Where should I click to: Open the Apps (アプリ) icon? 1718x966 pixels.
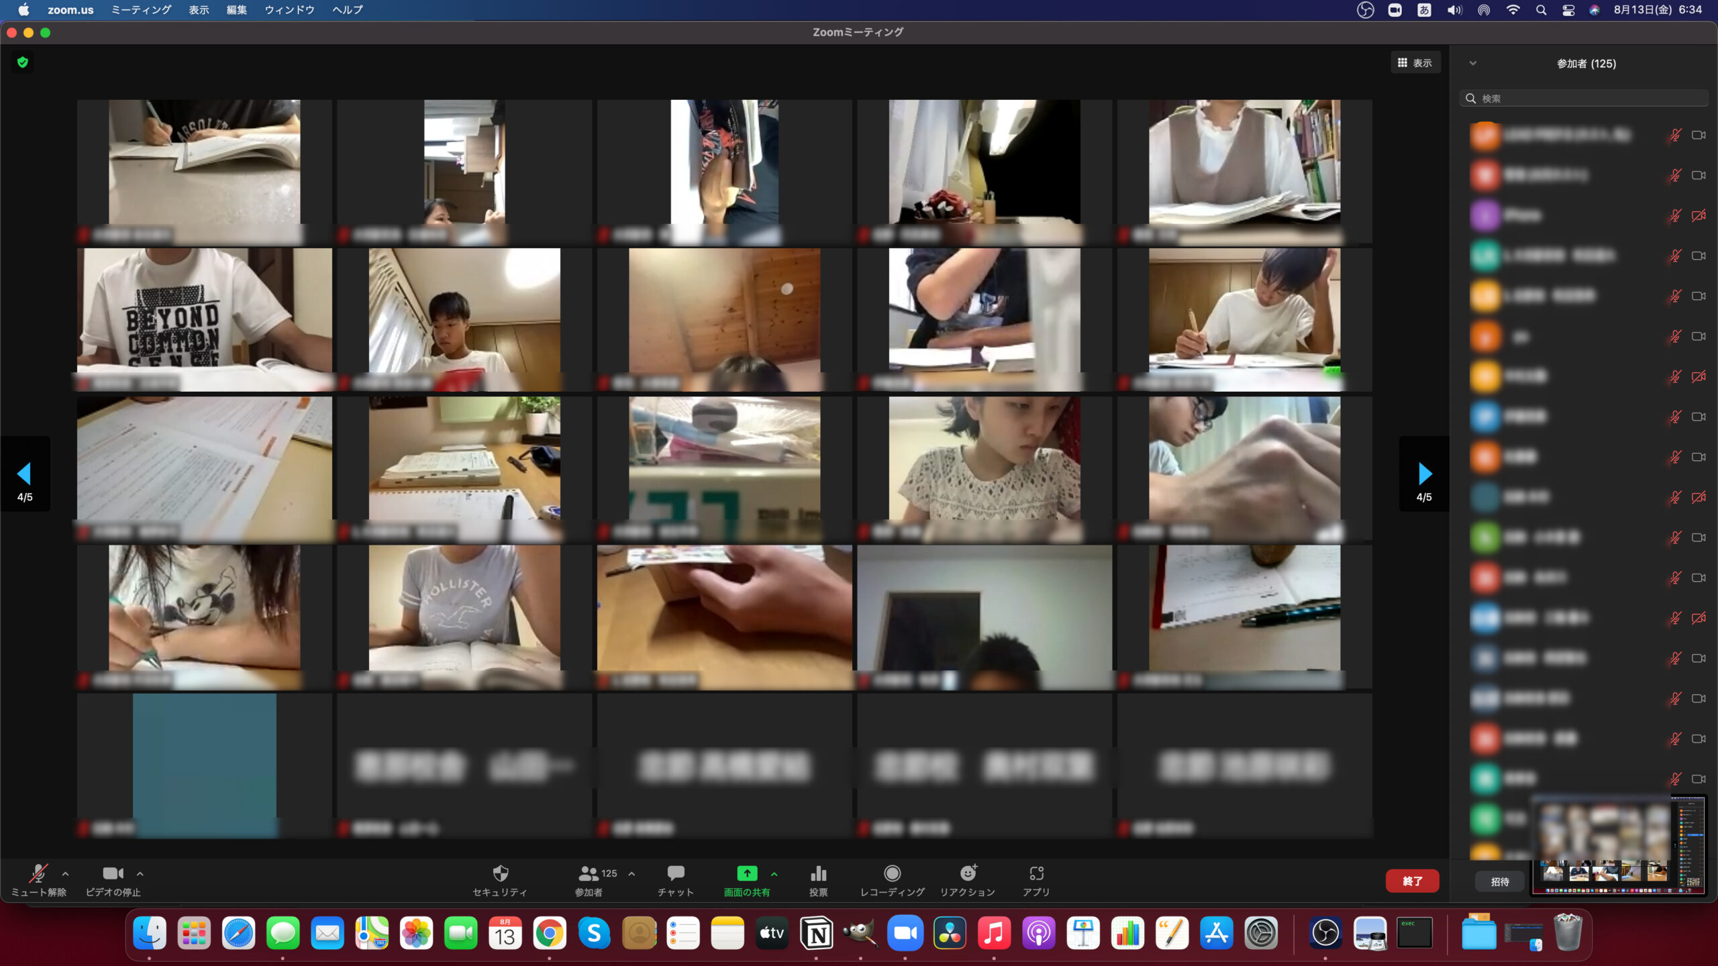click(x=1035, y=873)
